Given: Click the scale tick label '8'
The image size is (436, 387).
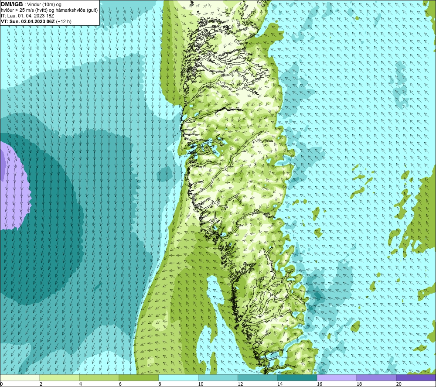Looking at the screenshot, I should (160, 384).
